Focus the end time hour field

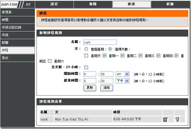coord(90,81)
